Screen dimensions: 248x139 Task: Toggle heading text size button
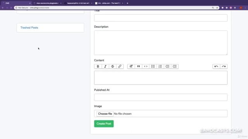pos(131,66)
